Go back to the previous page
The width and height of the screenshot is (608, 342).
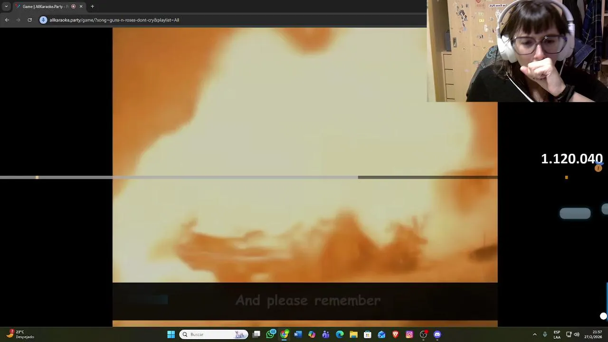(7, 20)
